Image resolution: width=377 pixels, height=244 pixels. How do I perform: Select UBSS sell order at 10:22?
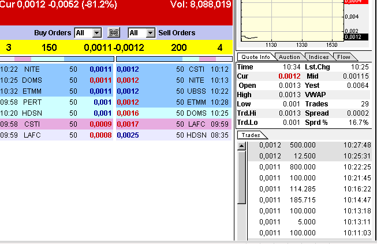pos(174,91)
